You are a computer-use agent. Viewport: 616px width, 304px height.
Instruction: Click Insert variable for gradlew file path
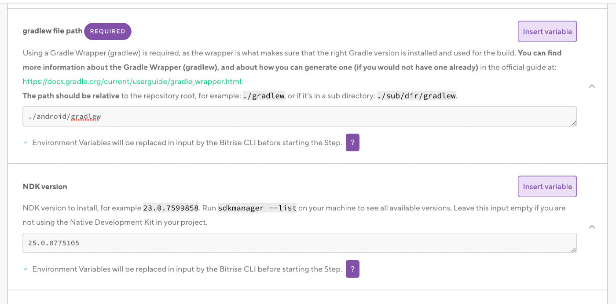point(547,31)
